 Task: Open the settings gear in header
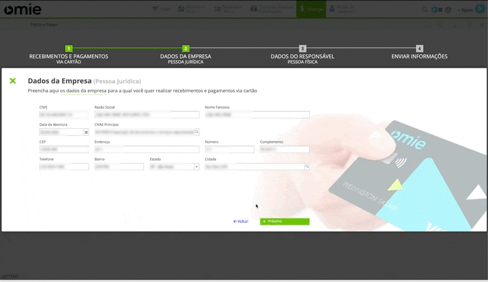tap(448, 10)
